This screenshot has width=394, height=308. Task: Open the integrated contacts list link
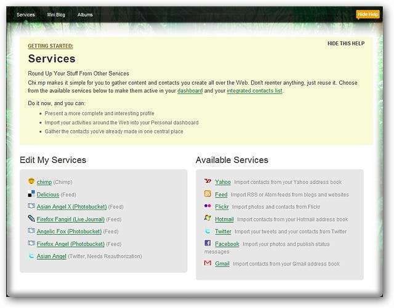[x=254, y=90]
